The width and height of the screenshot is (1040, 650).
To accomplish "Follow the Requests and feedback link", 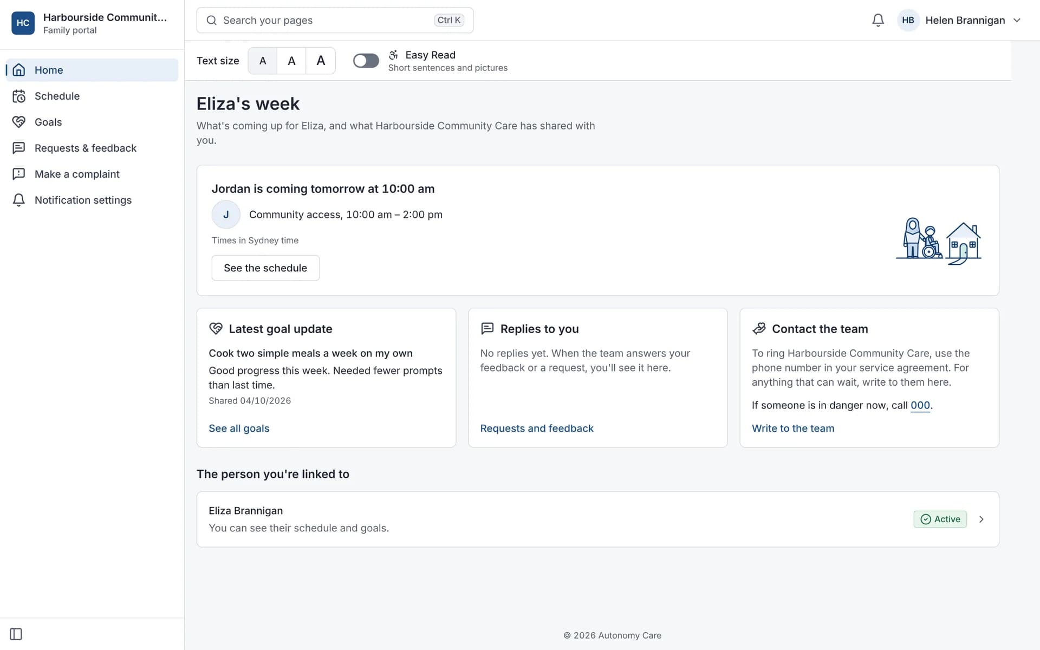I will click(537, 428).
